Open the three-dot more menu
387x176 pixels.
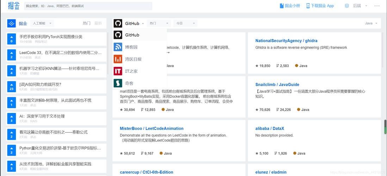[377, 6]
